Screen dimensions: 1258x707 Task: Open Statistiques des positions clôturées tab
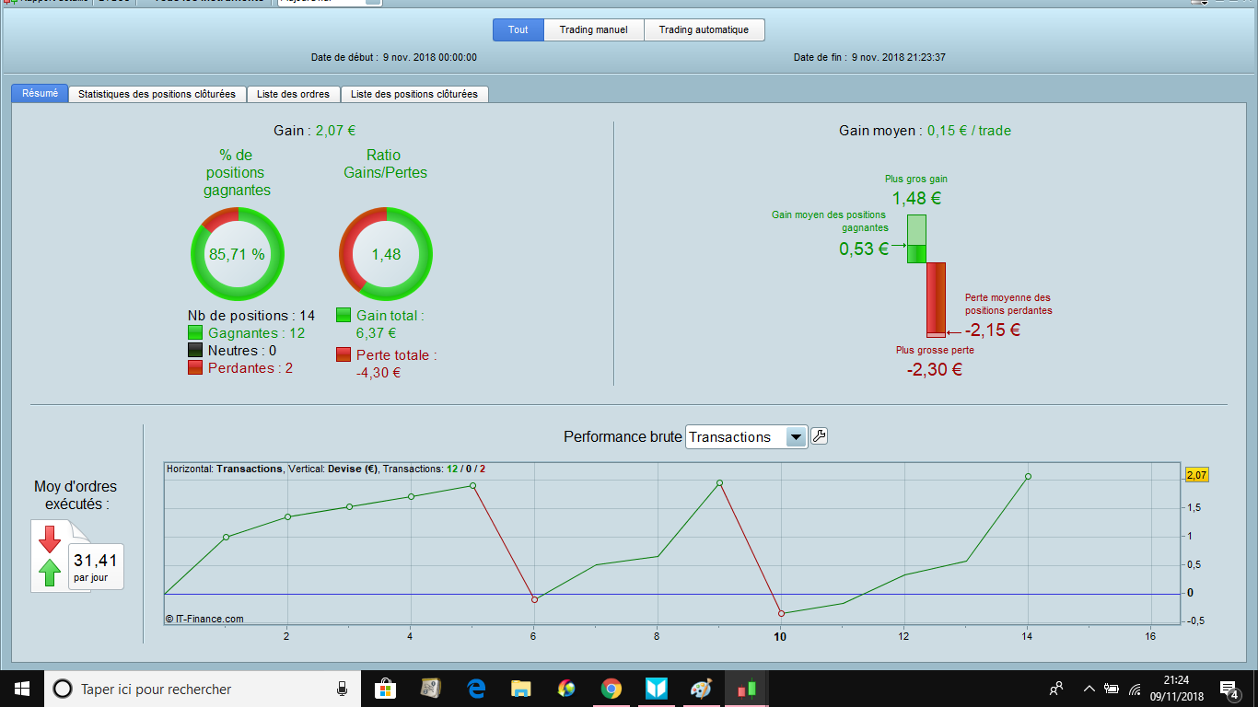point(157,94)
